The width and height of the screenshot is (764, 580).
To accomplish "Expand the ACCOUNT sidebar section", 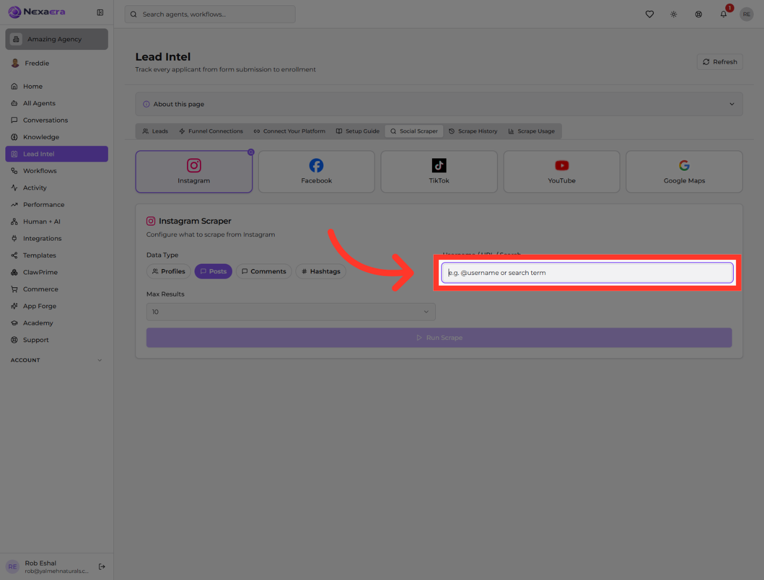I will 56,360.
